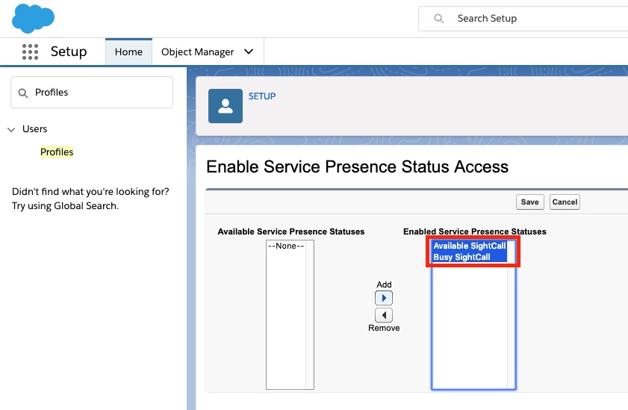Click the Add right arrow button
This screenshot has height=410, width=628.
(x=384, y=298)
